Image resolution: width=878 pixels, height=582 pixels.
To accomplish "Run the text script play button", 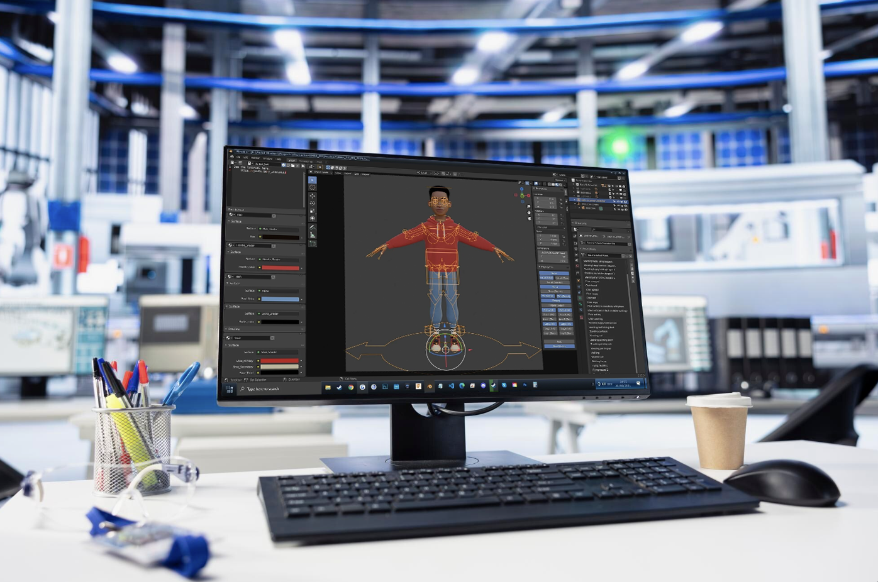I will tap(304, 166).
